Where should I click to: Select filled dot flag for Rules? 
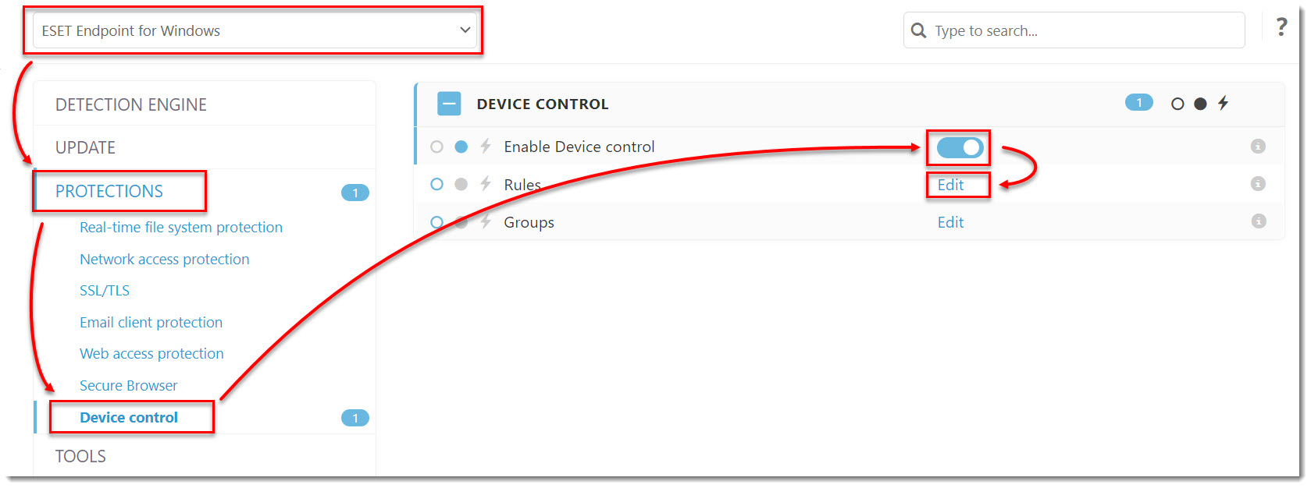(x=461, y=184)
